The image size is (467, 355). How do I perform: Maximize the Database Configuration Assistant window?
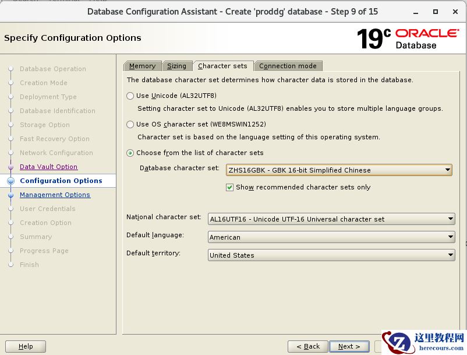pos(436,12)
